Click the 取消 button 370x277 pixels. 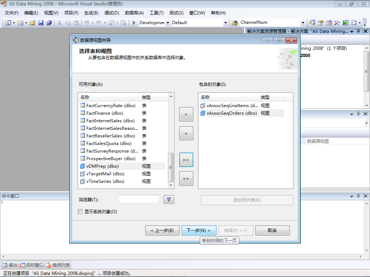point(272,230)
